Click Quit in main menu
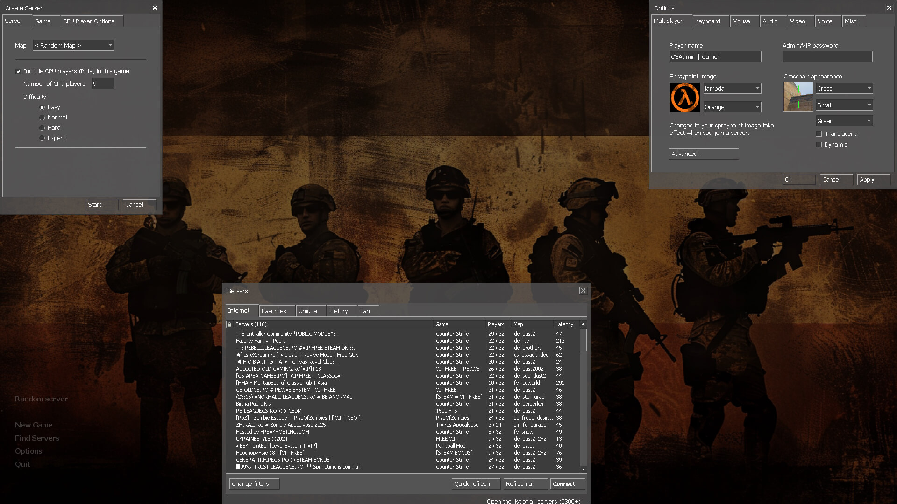 point(22,464)
